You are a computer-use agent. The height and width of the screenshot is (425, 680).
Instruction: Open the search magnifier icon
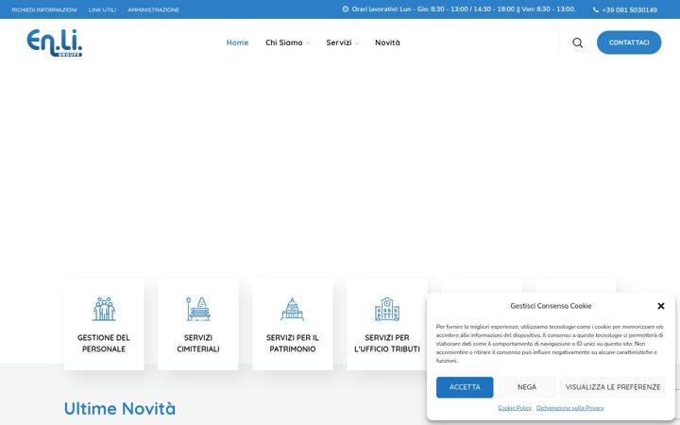pos(577,42)
